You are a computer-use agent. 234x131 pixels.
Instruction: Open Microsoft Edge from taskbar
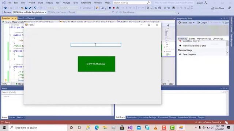pos(97,128)
